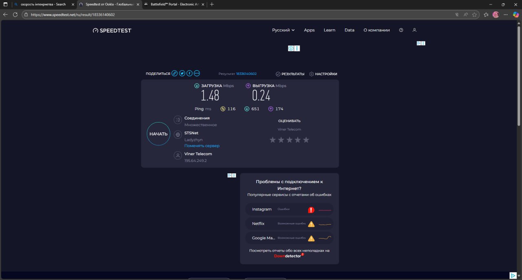Click the Поменять сервер link

pyautogui.click(x=202, y=146)
